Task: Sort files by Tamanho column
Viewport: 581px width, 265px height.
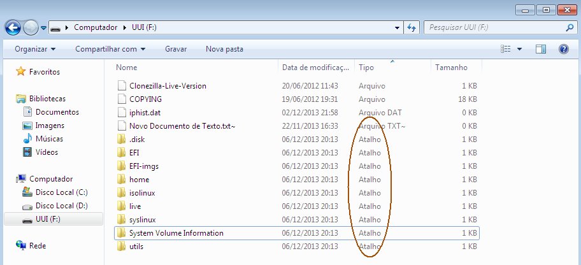Action: (x=451, y=68)
